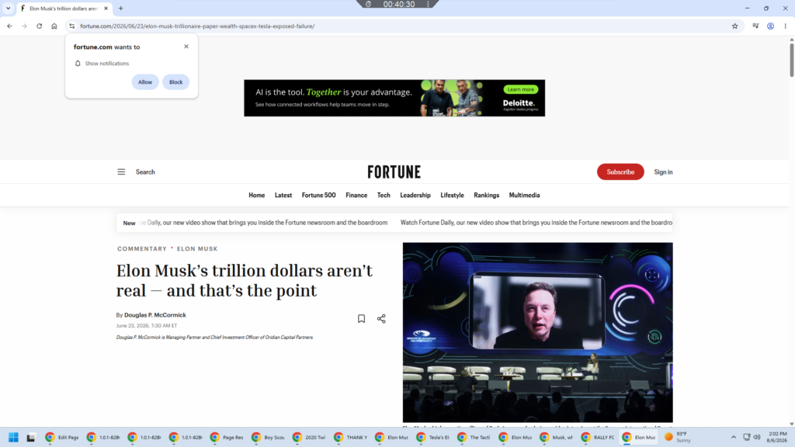Open the Chrome profile icon

click(770, 26)
